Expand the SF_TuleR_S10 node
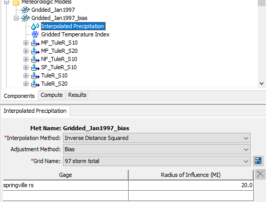This screenshot has height=202, width=266. 26,67
